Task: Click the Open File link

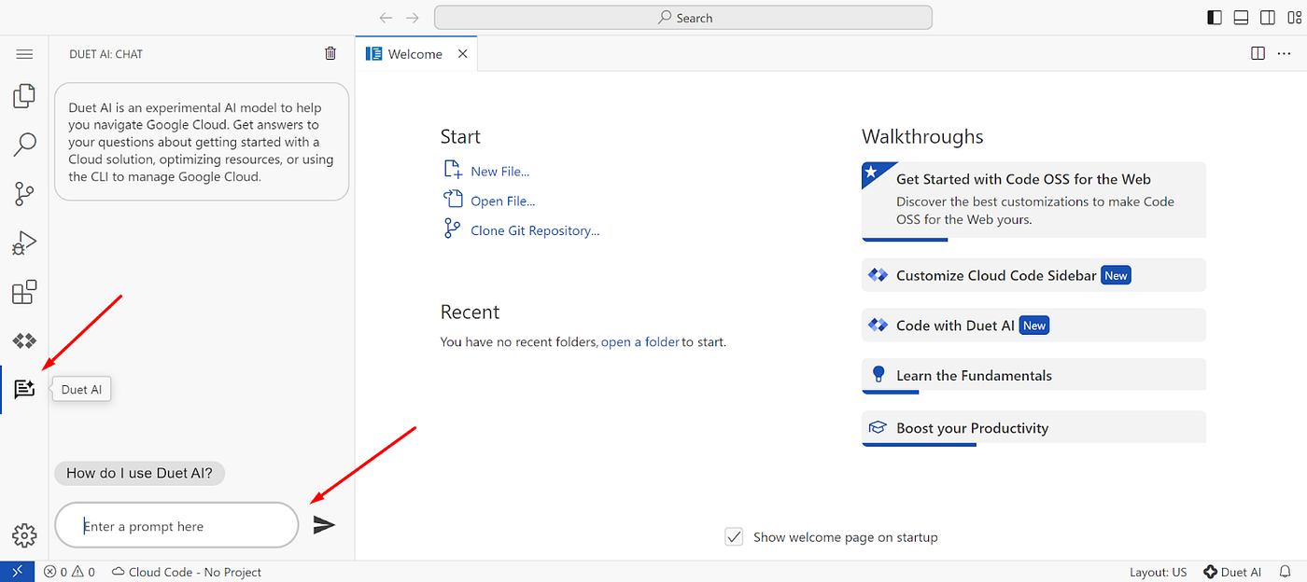Action: pyautogui.click(x=502, y=201)
